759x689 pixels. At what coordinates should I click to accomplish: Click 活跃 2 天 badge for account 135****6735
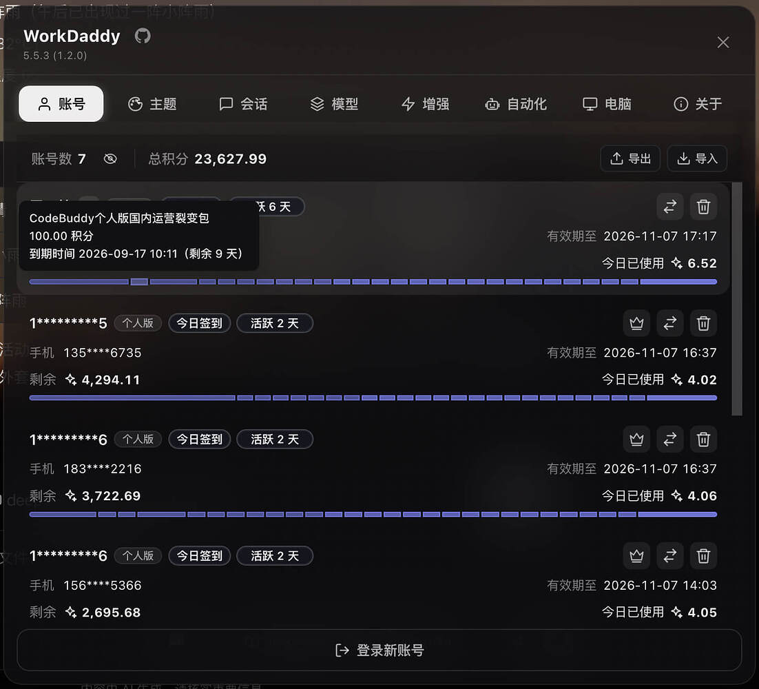pos(274,323)
